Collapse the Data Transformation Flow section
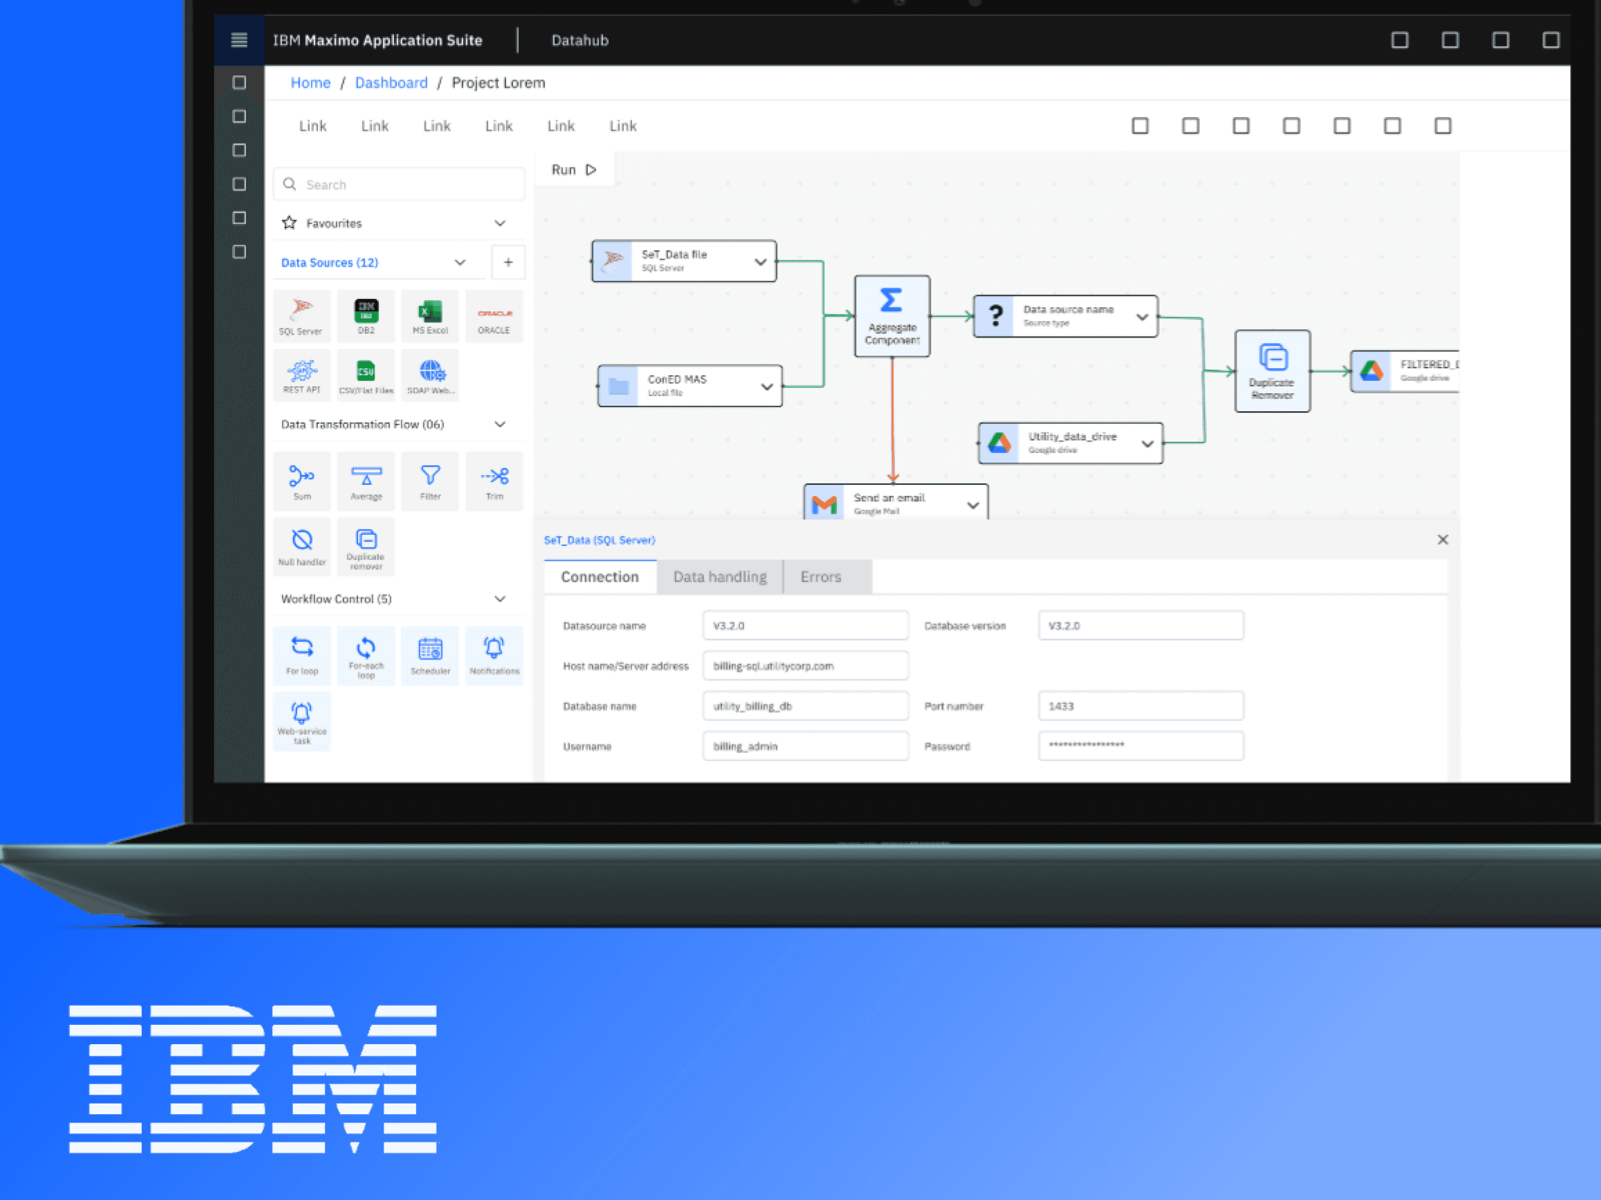The image size is (1601, 1200). coord(499,424)
